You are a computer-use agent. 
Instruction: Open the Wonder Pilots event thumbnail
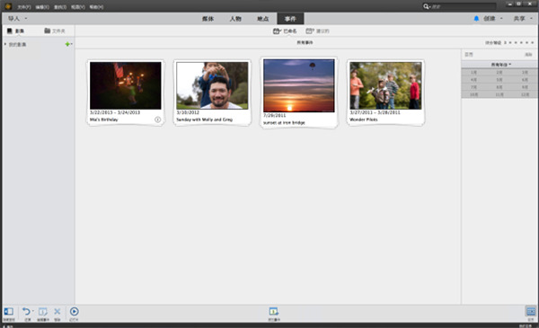point(385,85)
